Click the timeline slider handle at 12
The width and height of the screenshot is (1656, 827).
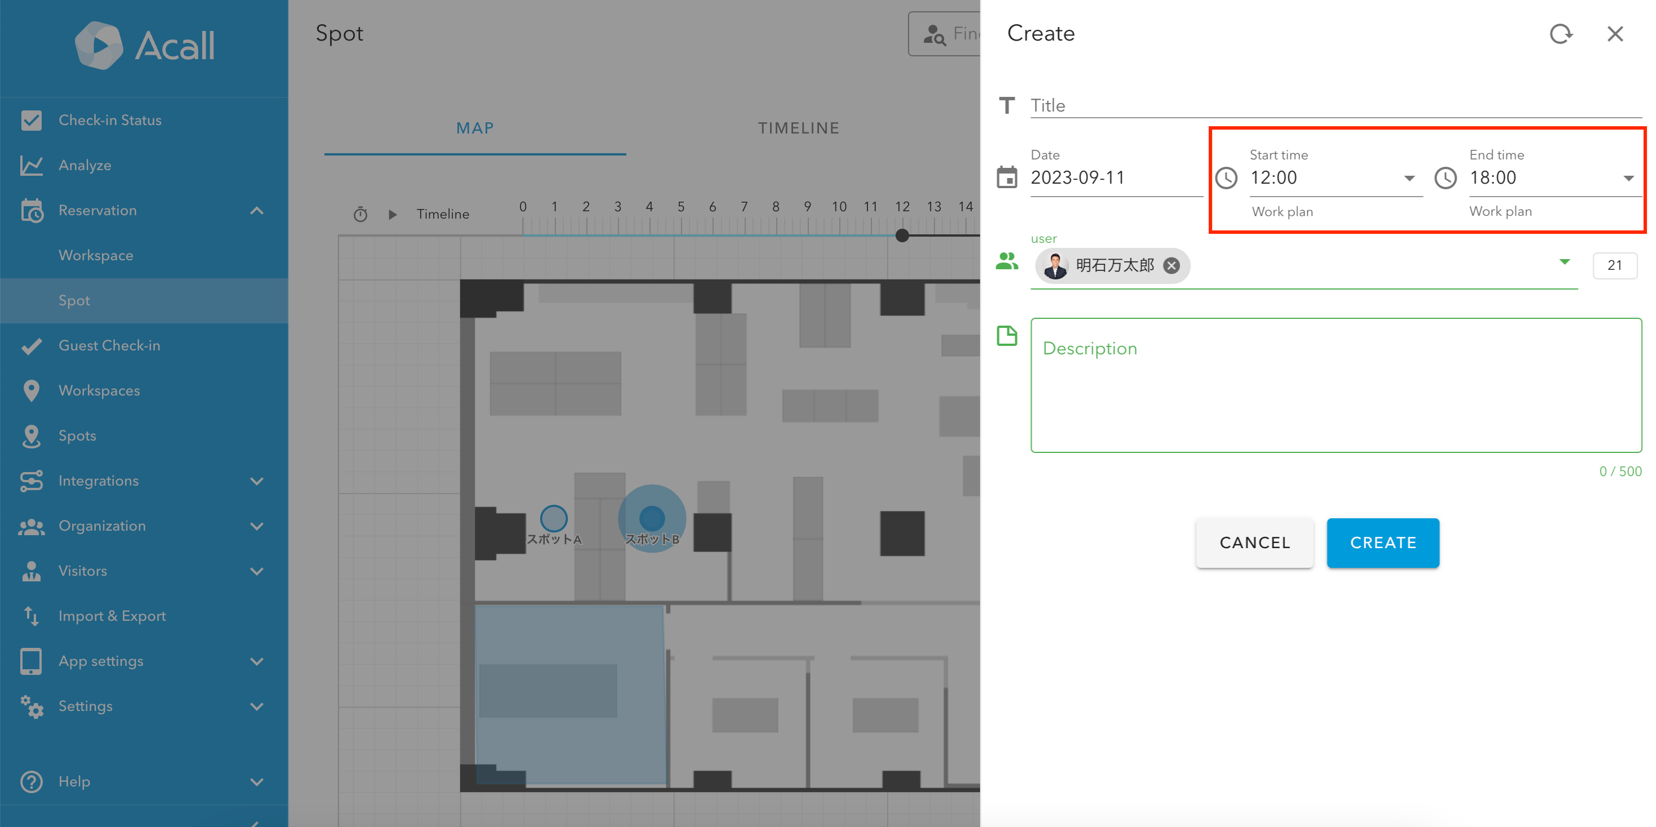coord(902,235)
